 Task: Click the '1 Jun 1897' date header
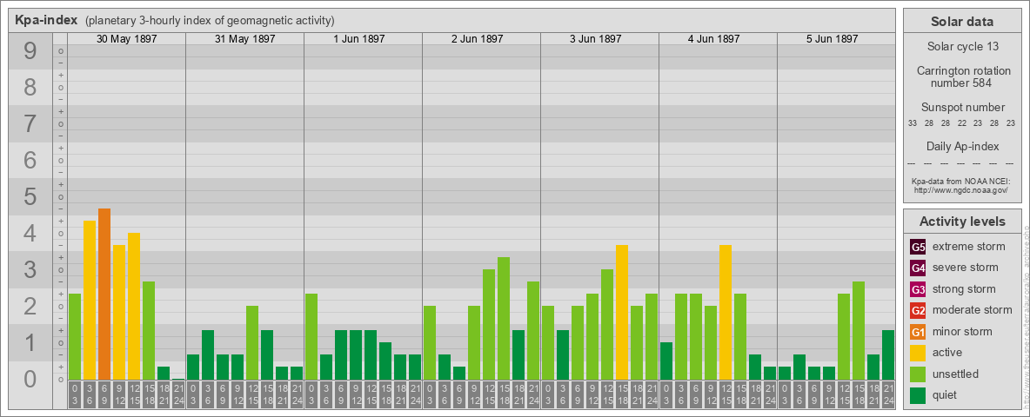(359, 39)
